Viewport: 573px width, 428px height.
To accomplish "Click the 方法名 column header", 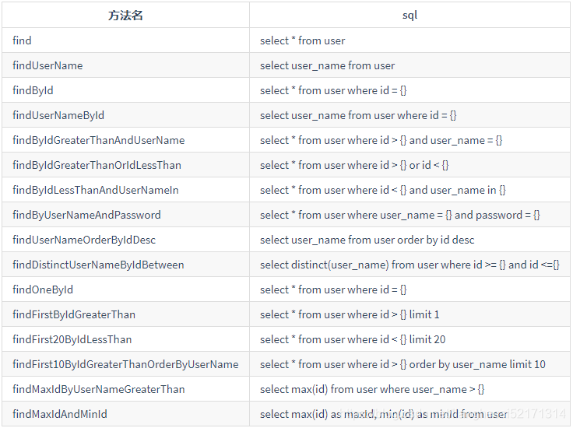I will (125, 15).
